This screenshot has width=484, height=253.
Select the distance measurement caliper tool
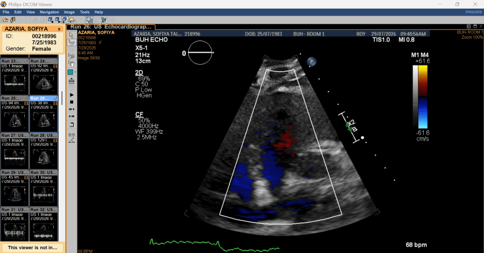click(x=72, y=135)
